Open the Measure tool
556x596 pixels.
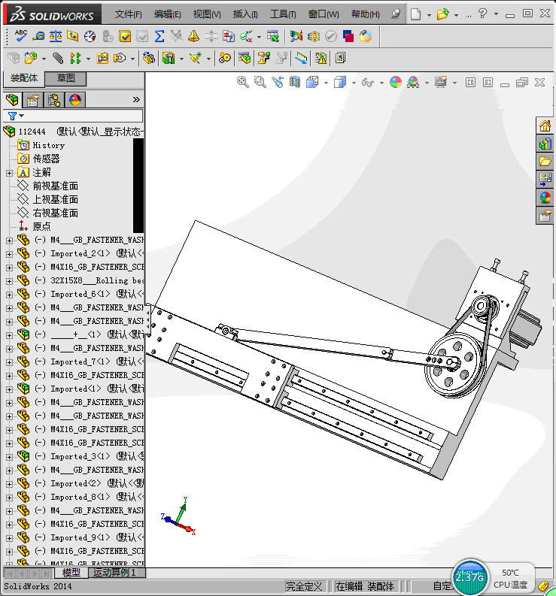point(38,36)
